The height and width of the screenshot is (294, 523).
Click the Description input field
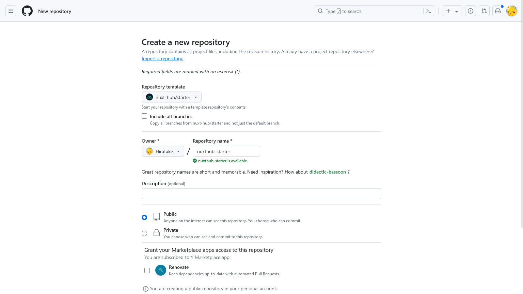261,194
